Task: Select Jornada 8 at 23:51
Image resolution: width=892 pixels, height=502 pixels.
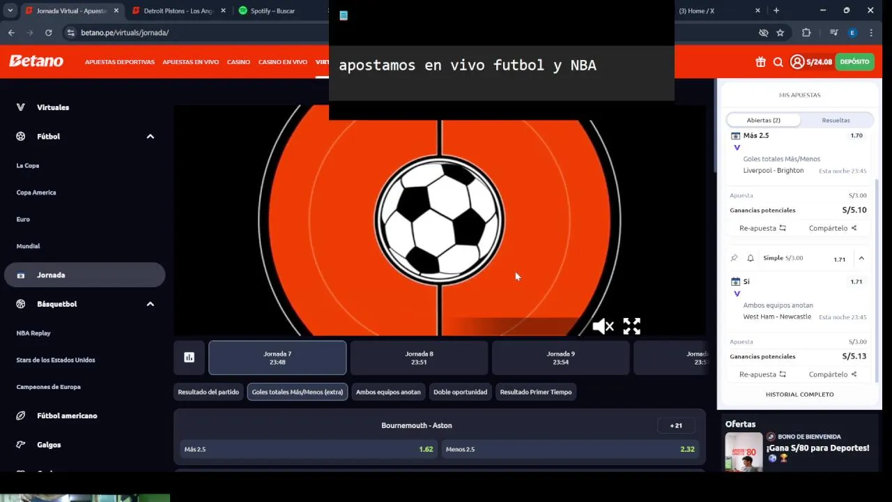Action: (x=419, y=358)
